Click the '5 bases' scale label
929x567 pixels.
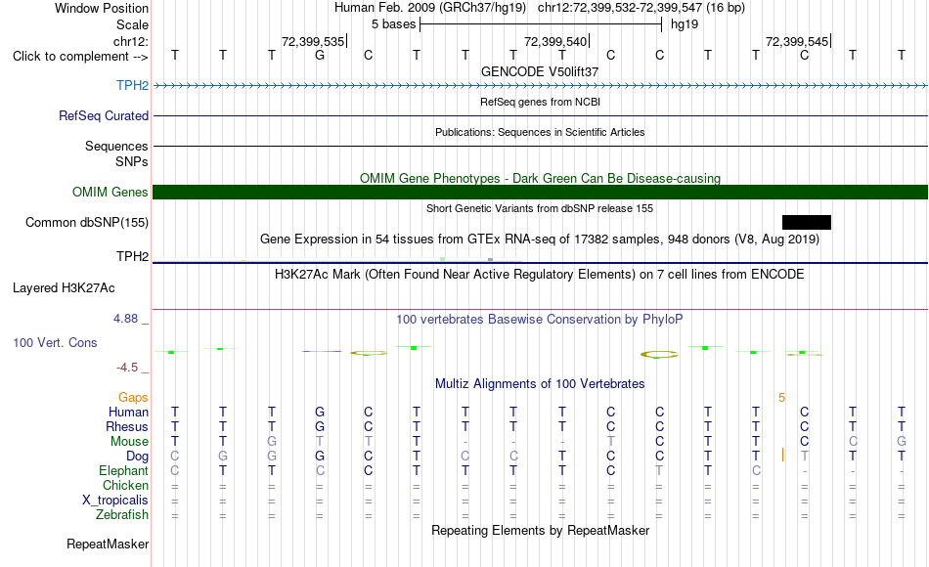(393, 24)
